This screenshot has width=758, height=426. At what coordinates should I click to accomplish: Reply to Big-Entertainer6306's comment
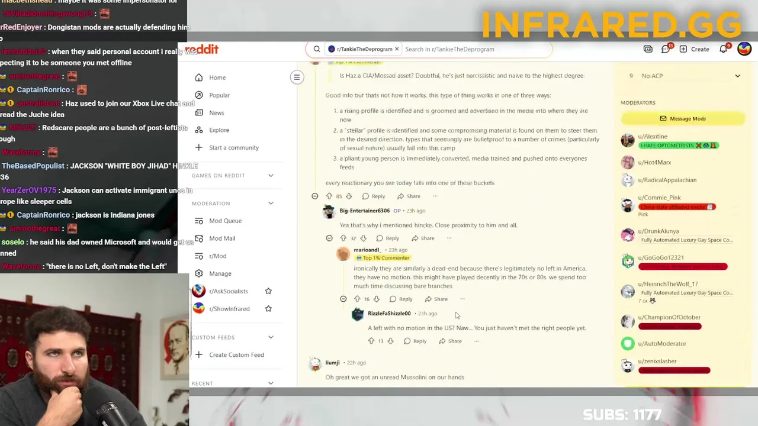(x=387, y=238)
